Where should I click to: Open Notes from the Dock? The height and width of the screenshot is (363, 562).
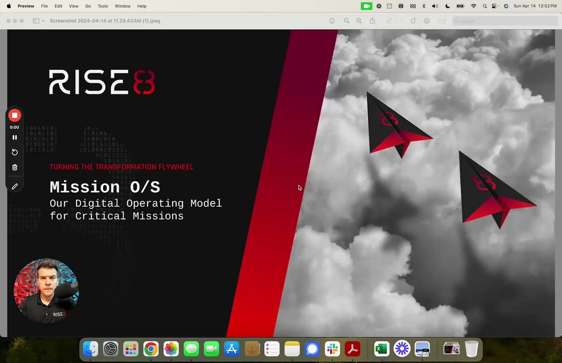292,349
